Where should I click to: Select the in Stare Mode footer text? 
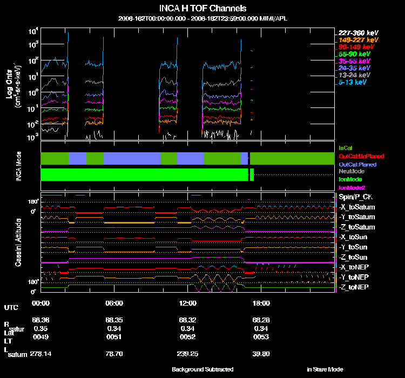(325, 369)
